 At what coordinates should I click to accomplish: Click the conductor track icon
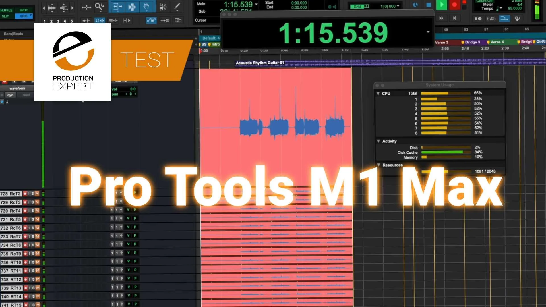(x=517, y=19)
